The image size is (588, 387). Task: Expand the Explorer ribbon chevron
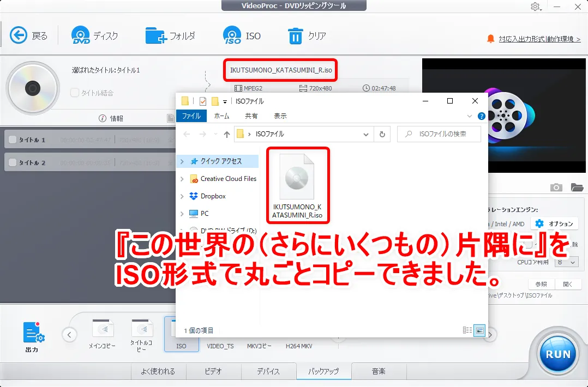(x=469, y=116)
